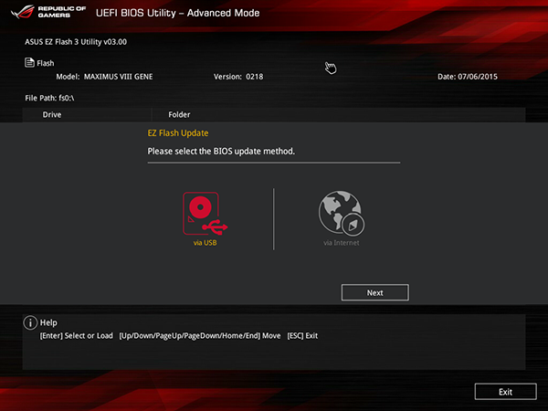Exit the EZ Flash utility
This screenshot has height=411, width=548.
[x=505, y=392]
